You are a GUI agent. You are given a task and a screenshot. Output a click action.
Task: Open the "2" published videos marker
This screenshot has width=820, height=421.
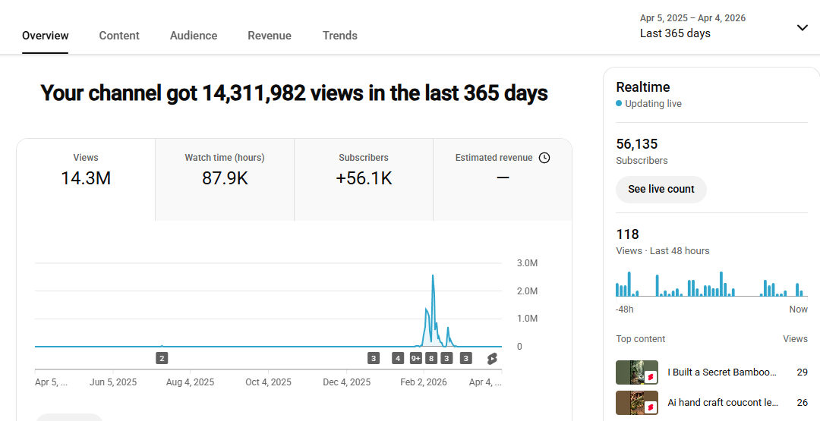tap(162, 358)
